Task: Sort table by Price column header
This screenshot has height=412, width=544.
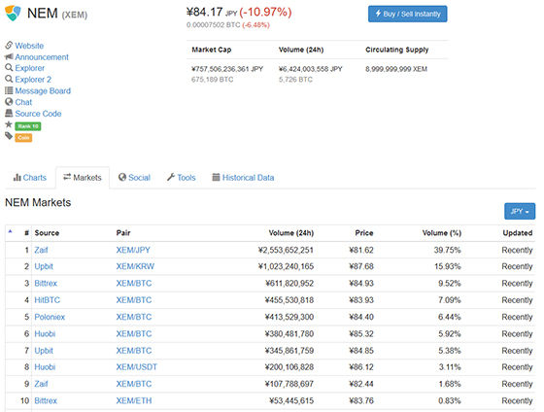Action: point(364,233)
